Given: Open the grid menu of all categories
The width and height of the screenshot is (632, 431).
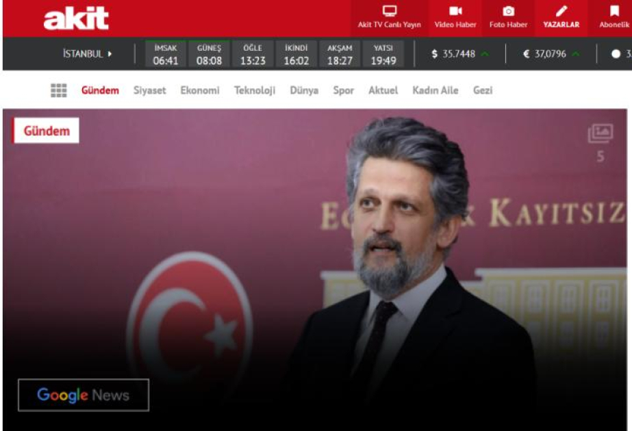Looking at the screenshot, I should [58, 90].
